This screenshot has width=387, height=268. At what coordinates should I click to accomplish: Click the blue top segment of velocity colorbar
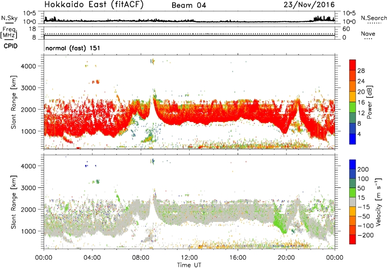(x=353, y=164)
